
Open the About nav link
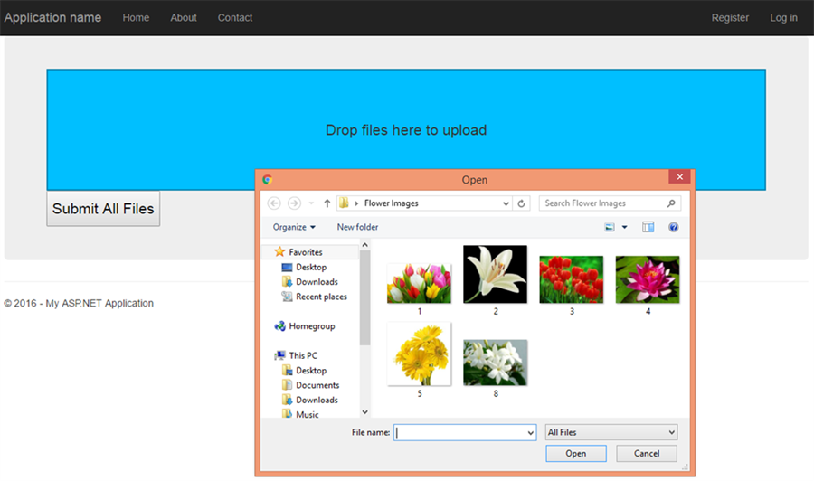(184, 18)
